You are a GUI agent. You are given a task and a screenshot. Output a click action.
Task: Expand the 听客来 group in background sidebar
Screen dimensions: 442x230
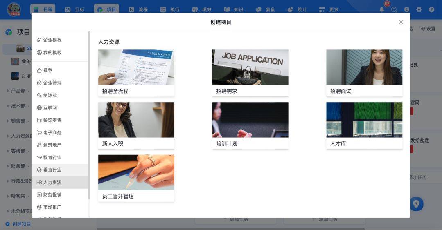click(x=8, y=196)
